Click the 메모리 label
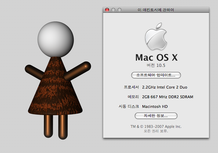 click(133, 97)
